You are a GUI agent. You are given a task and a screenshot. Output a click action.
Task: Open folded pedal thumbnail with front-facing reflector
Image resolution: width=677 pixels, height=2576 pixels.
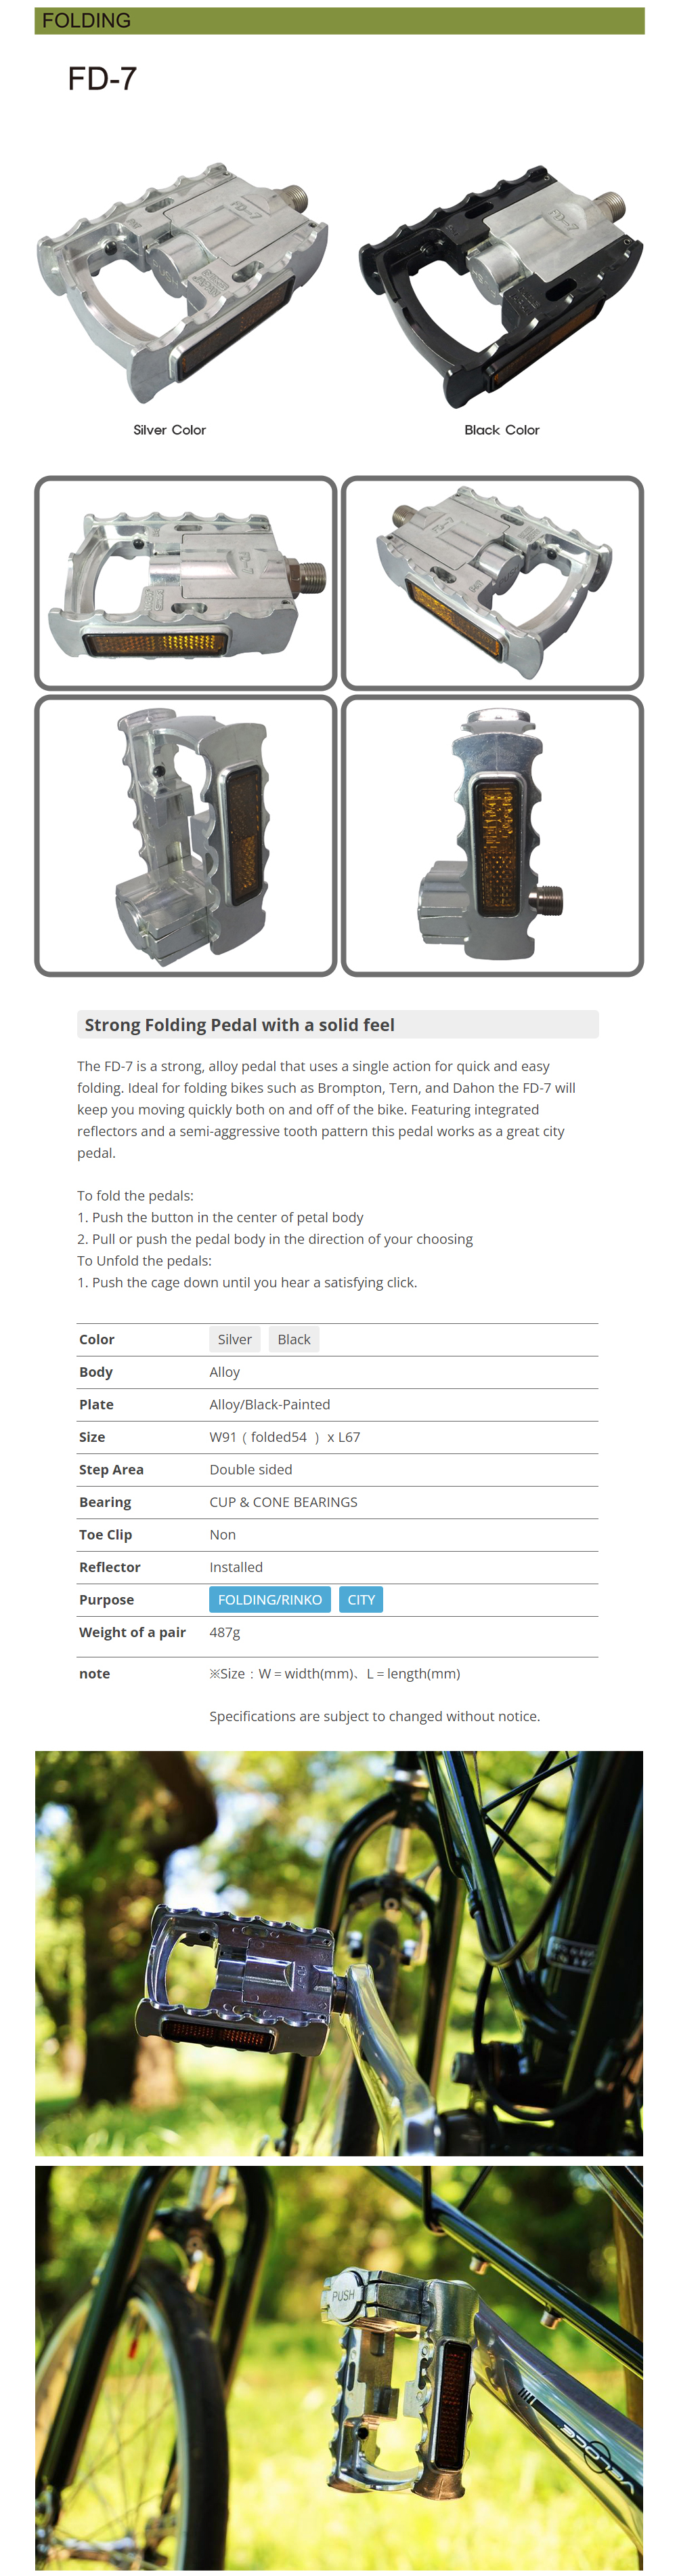click(x=492, y=836)
